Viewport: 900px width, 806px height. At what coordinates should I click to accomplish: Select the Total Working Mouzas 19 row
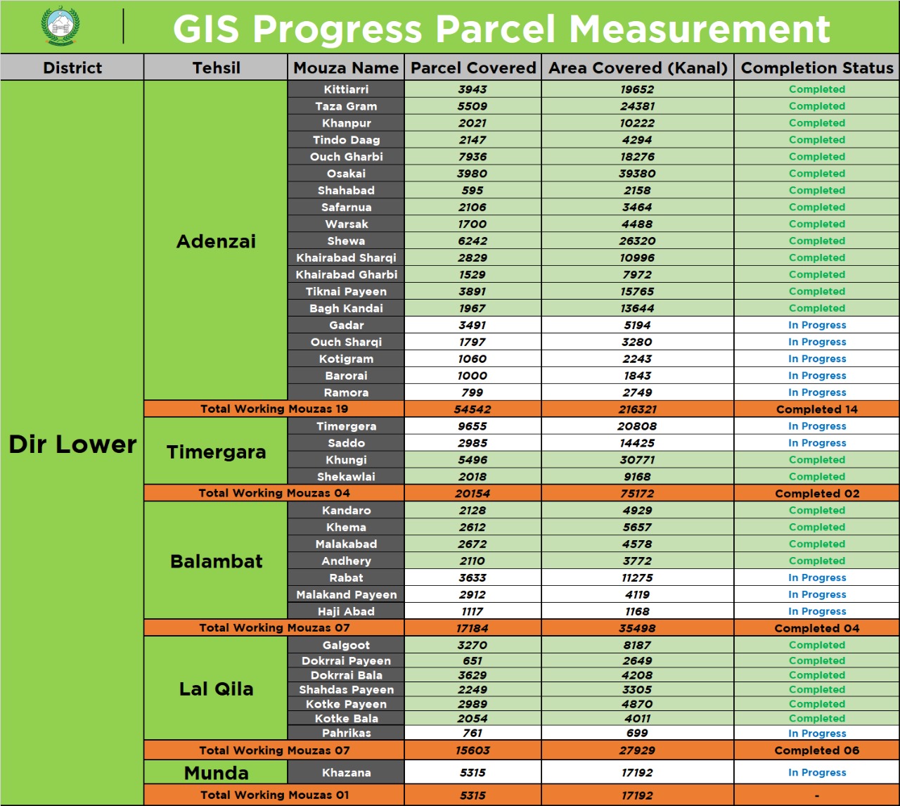(x=274, y=409)
